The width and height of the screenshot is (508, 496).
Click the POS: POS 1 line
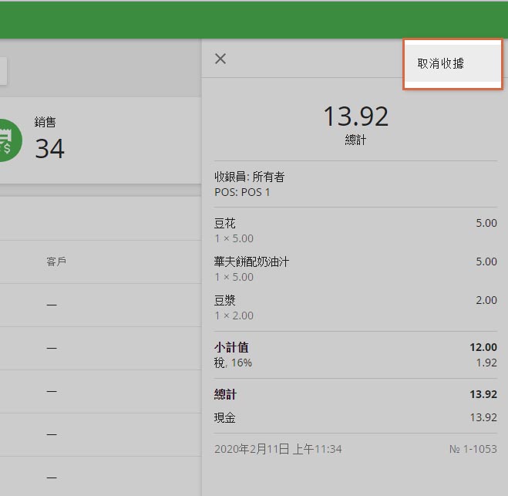click(x=242, y=192)
